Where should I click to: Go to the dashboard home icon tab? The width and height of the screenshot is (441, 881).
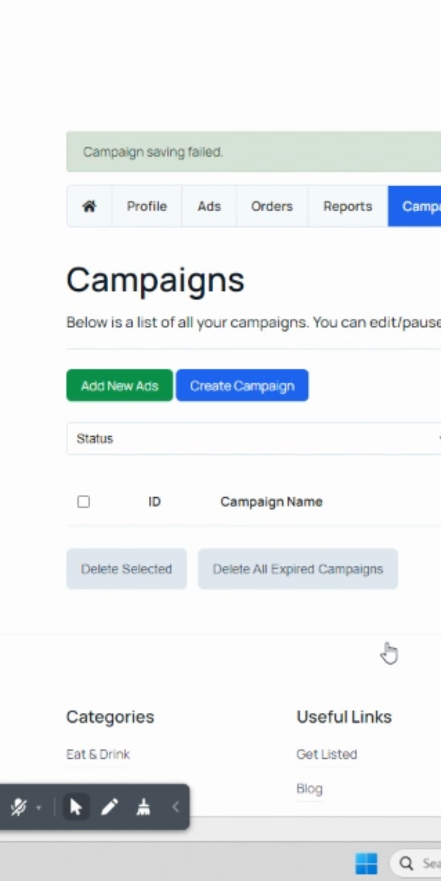[x=89, y=206]
